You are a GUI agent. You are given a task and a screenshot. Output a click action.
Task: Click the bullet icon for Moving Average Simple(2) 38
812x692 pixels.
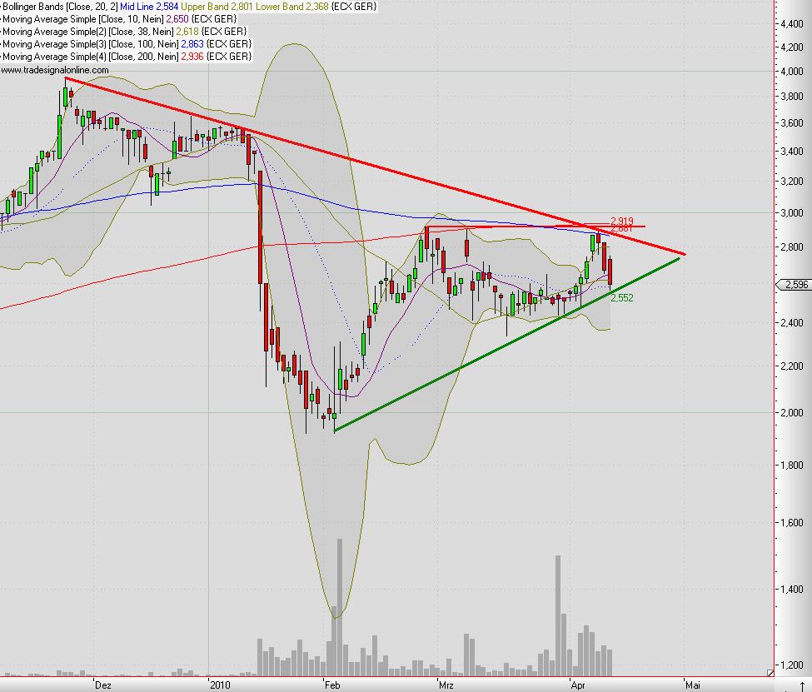click(x=2, y=32)
